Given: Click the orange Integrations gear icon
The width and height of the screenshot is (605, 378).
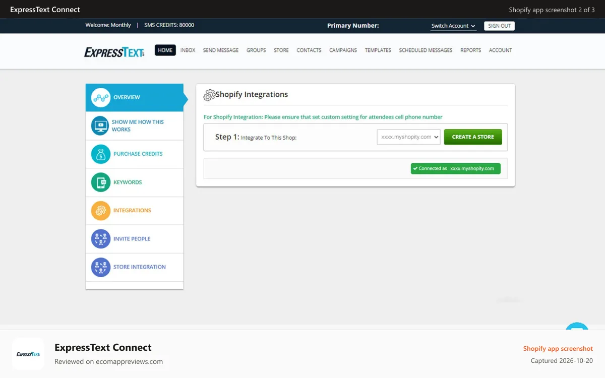Looking at the screenshot, I should pos(101,211).
